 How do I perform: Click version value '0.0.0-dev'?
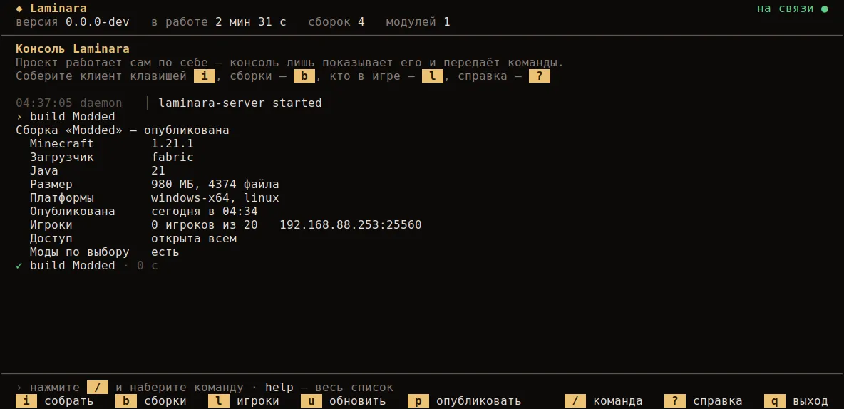point(98,22)
